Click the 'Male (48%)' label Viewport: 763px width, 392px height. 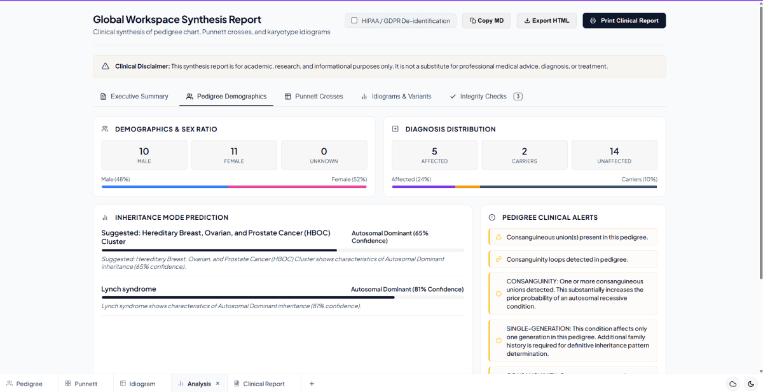click(116, 179)
